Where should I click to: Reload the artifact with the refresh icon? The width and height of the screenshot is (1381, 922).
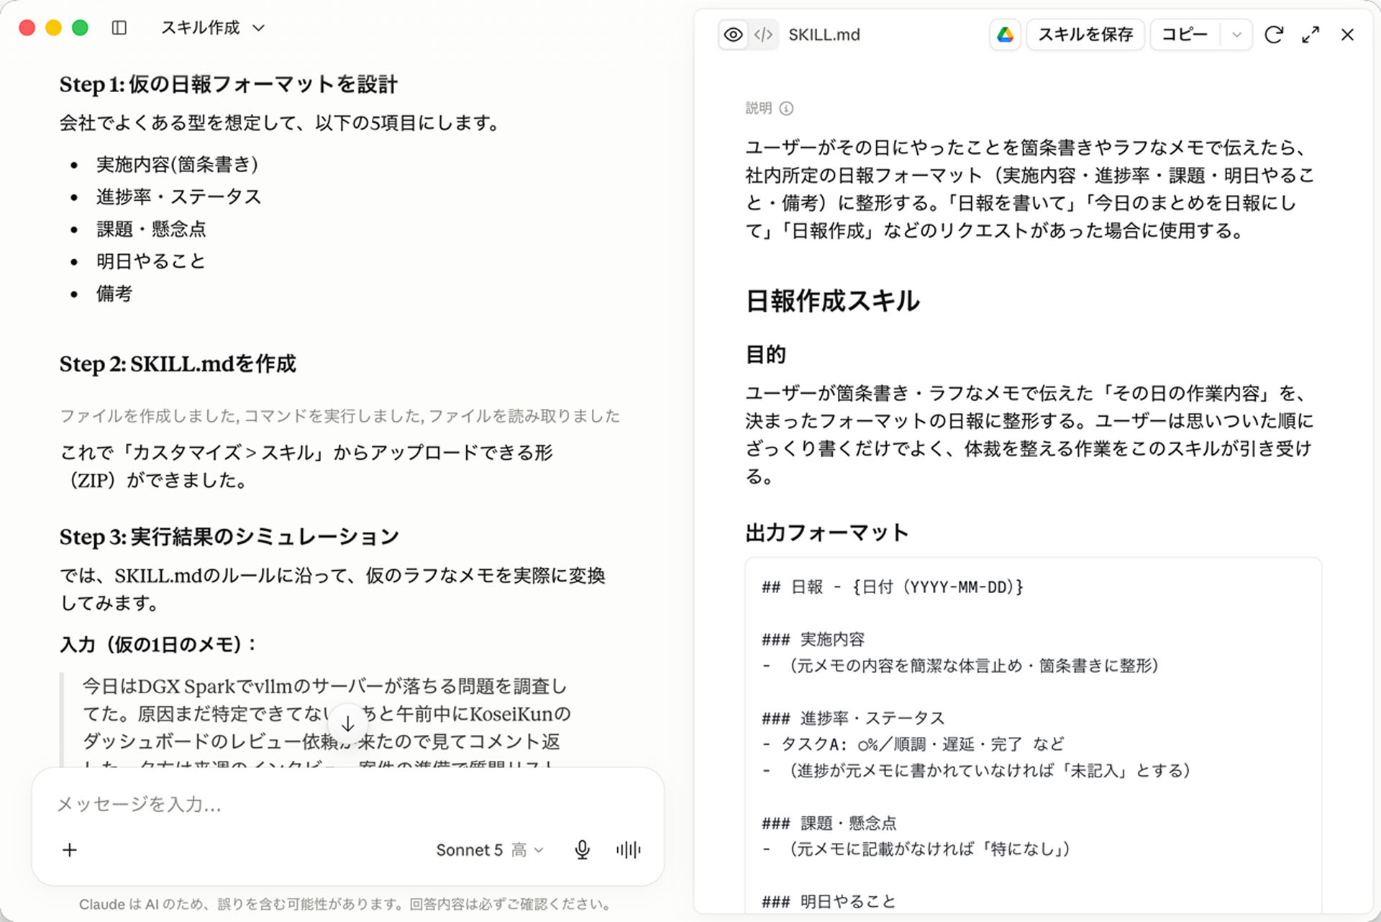pos(1274,35)
